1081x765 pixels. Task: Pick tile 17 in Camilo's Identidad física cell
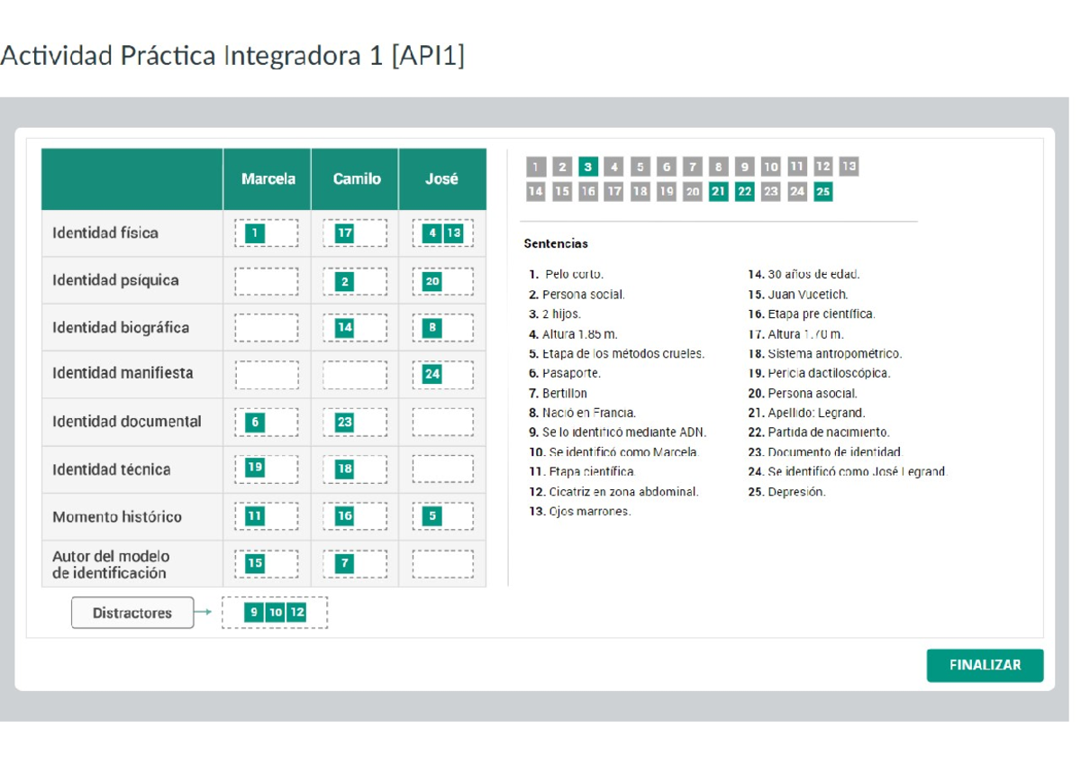coord(344,233)
